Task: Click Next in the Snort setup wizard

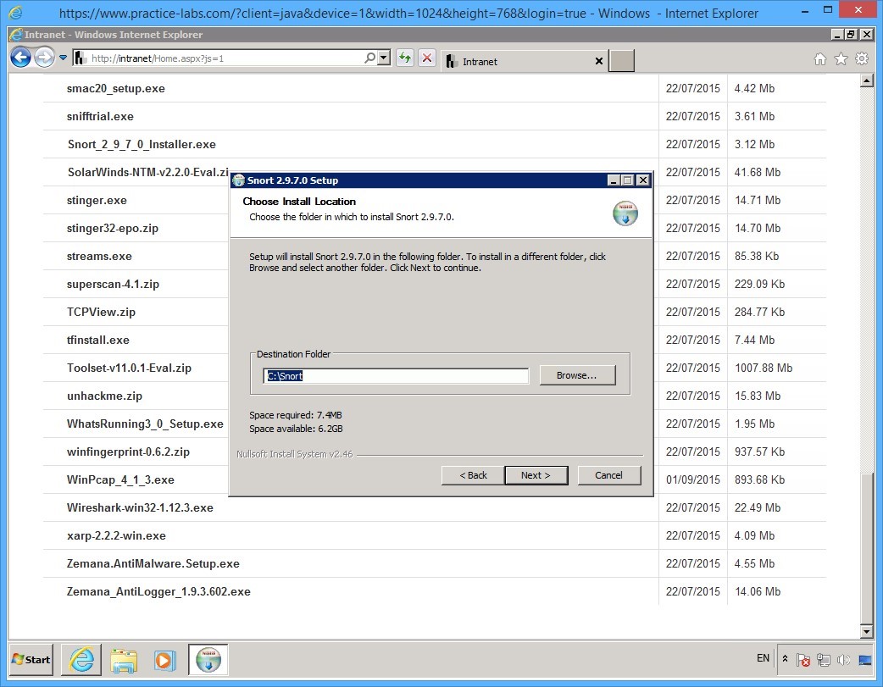Action: pyautogui.click(x=536, y=475)
